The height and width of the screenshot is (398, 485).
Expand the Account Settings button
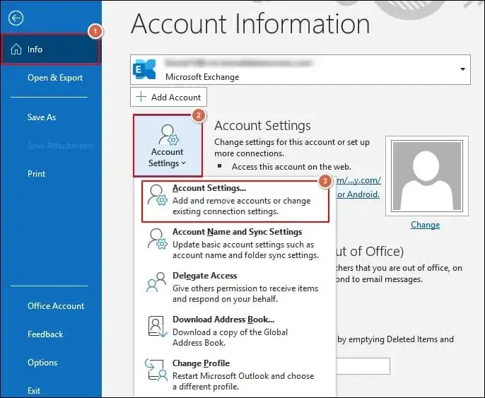(168, 146)
